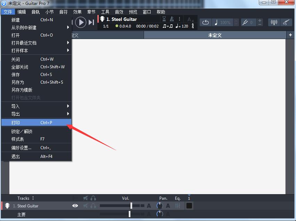Image resolution: width=296 pixels, height=221 pixels.
Task: Click the Steel Guitar track color swatch
Action: [189, 205]
